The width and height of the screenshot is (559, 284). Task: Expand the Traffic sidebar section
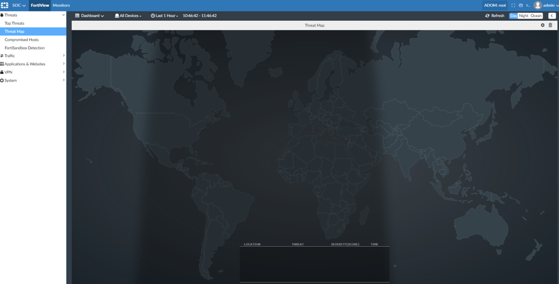(33, 56)
